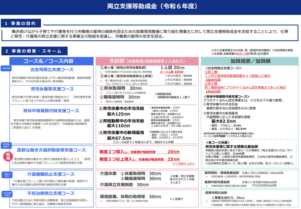Click the 支給額 pink column header
This screenshot has height=209, width=301.
(147, 61)
